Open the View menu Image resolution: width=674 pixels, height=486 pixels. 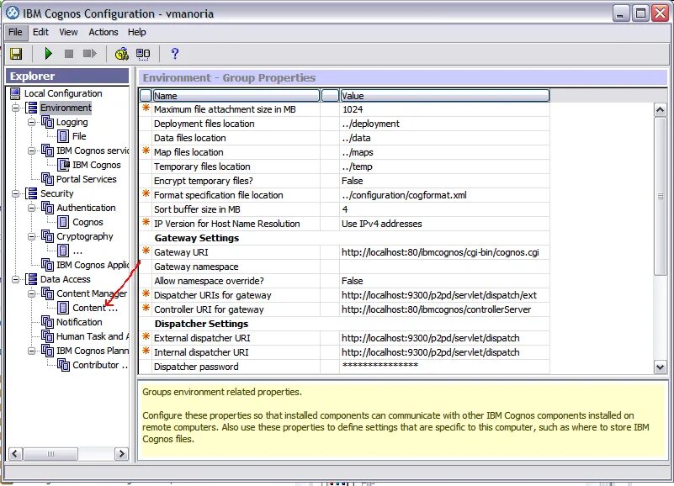point(68,32)
